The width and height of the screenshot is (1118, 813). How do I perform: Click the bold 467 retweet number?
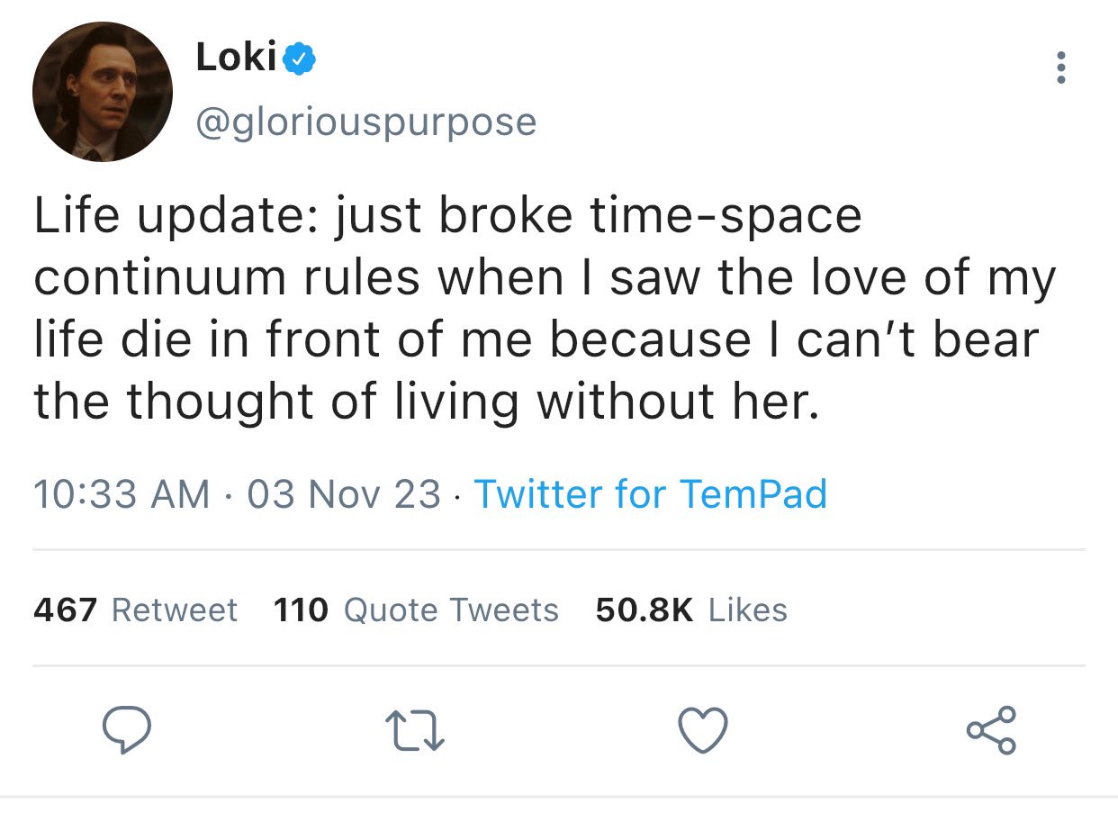65,610
